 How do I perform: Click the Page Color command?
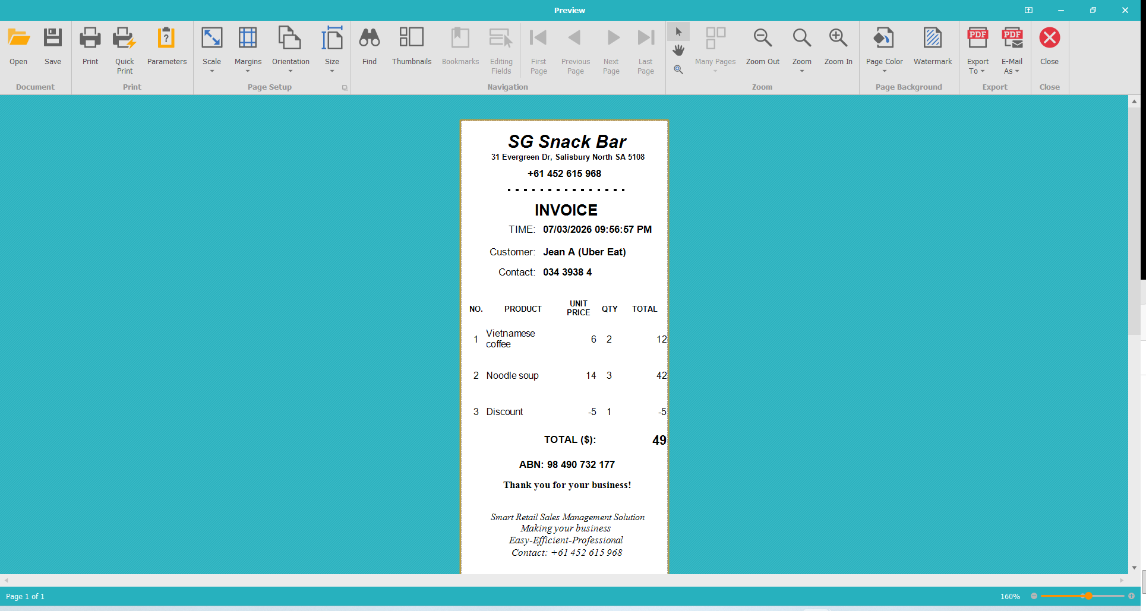(x=883, y=48)
